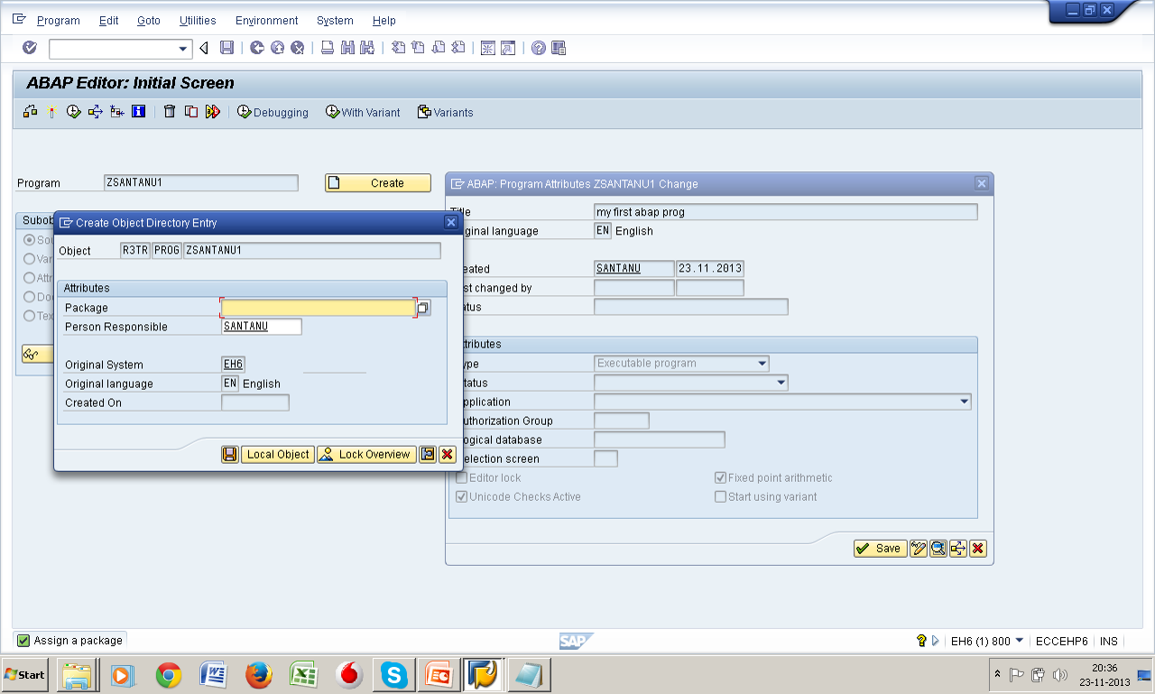Click the magnifier Display icon in Program Attributes
This screenshot has height=694, width=1155.
(x=938, y=549)
